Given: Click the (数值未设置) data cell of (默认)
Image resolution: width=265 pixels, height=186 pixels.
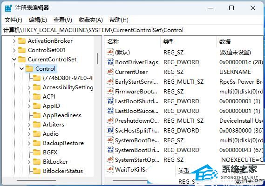Looking at the screenshot, I should point(235,53).
